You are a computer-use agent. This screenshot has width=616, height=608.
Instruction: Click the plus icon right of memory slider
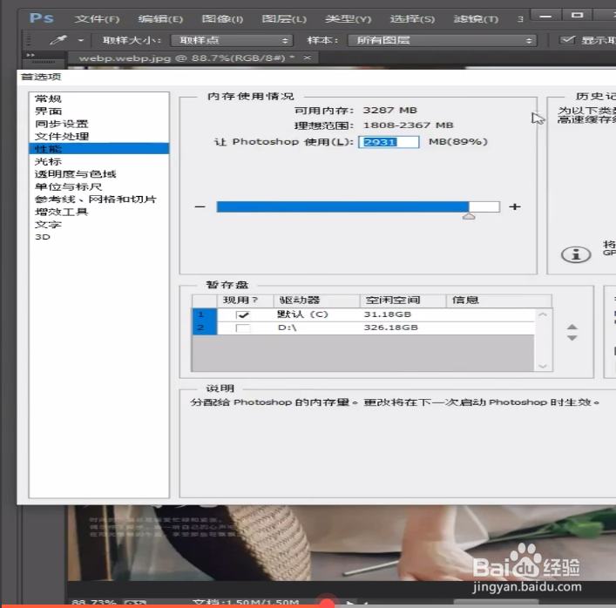(x=515, y=206)
